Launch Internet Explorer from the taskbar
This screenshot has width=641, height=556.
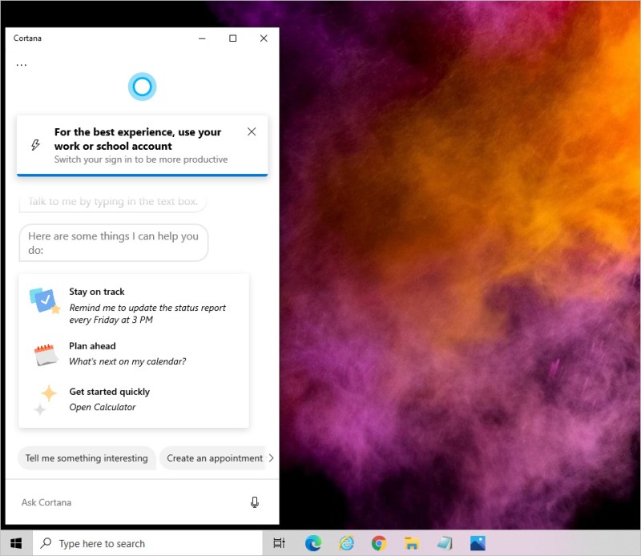[346, 543]
